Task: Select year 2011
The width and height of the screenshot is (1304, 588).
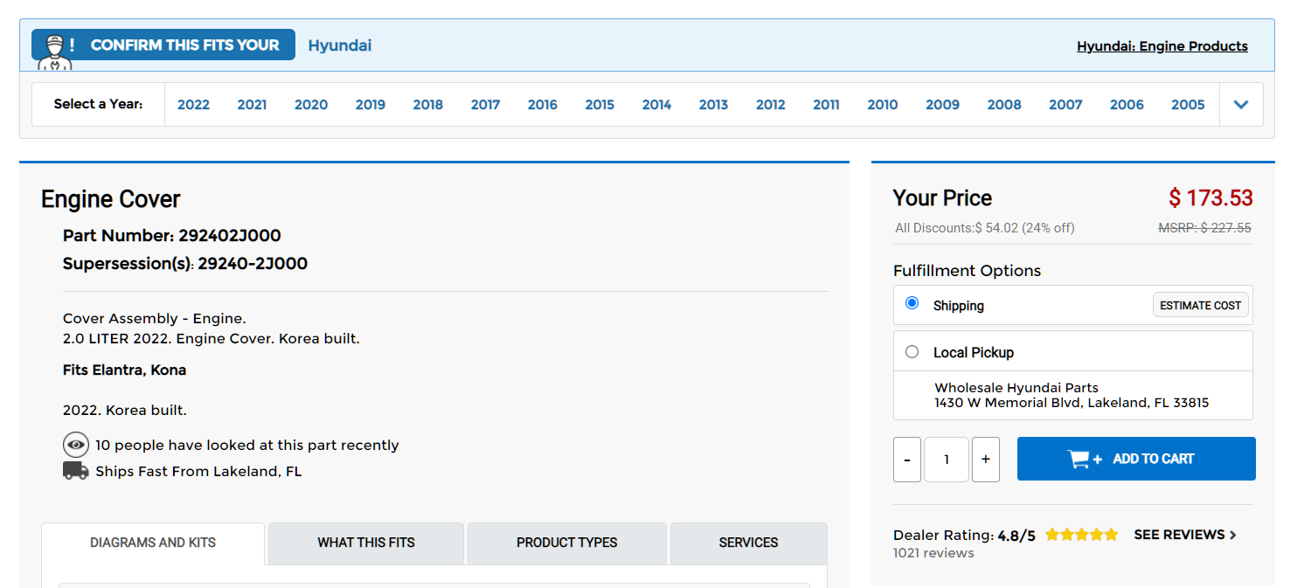Action: pos(826,105)
